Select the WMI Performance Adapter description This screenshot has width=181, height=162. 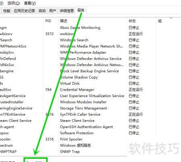pos(83,52)
